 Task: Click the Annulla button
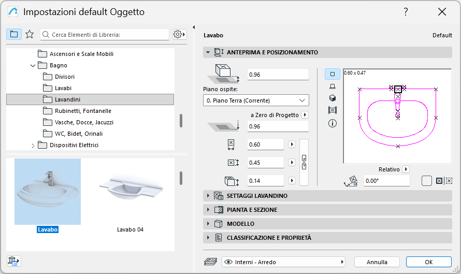click(x=377, y=262)
